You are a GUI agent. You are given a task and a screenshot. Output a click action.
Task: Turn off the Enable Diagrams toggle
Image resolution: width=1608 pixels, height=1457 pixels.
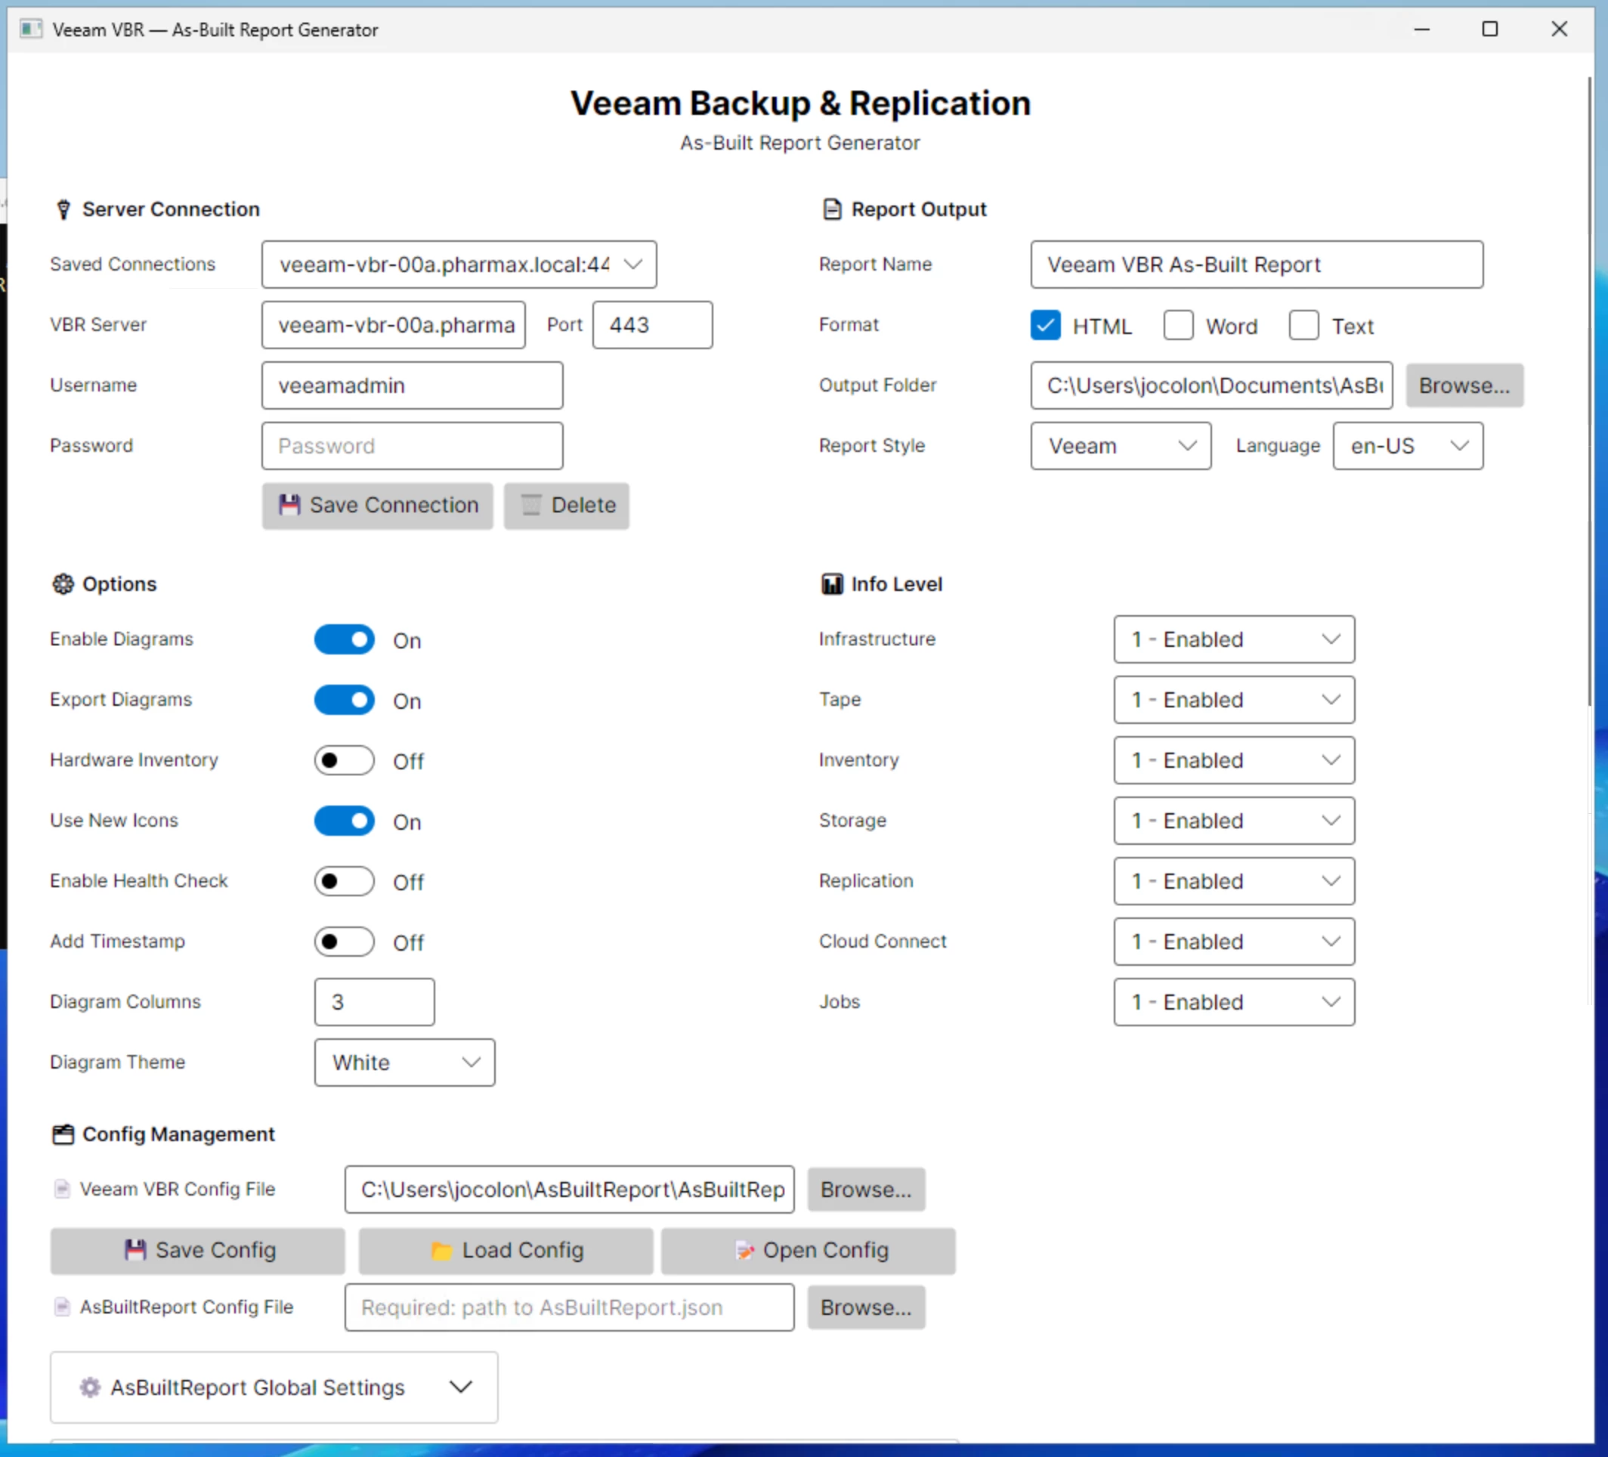[344, 639]
